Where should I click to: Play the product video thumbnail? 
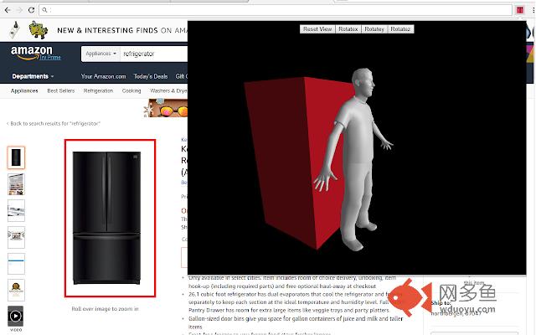[x=16, y=317]
